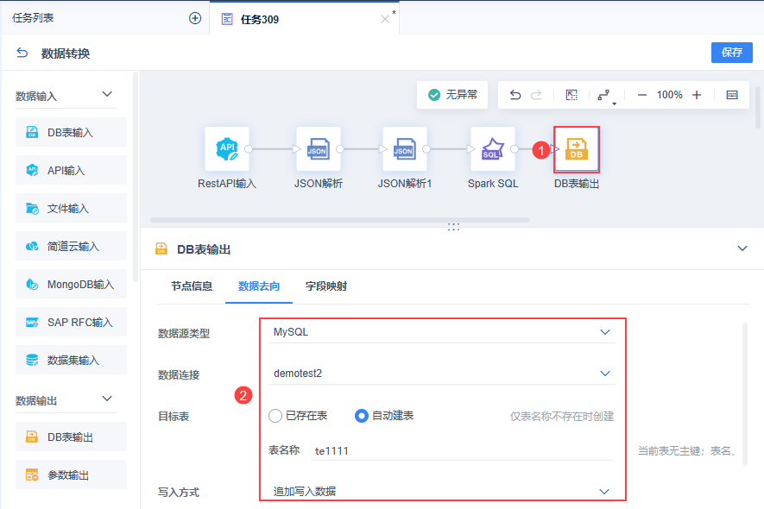
Task: Select the 自动建表 radio button
Action: pos(362,416)
